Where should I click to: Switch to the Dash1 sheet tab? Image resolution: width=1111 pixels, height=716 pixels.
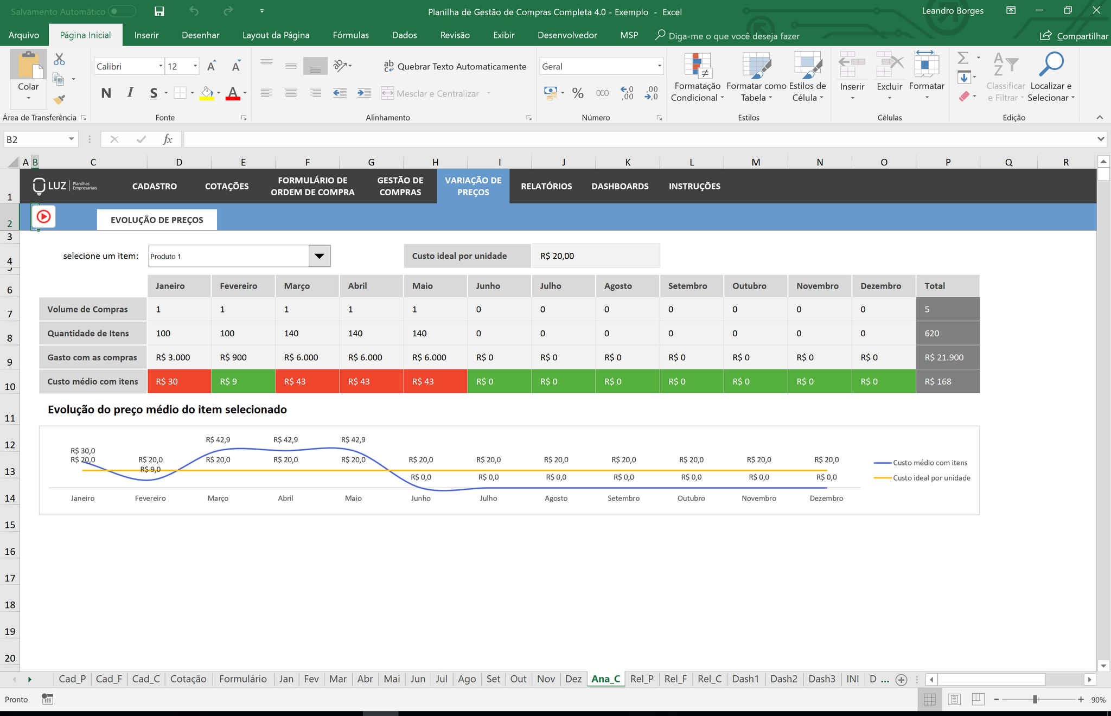pyautogui.click(x=745, y=679)
